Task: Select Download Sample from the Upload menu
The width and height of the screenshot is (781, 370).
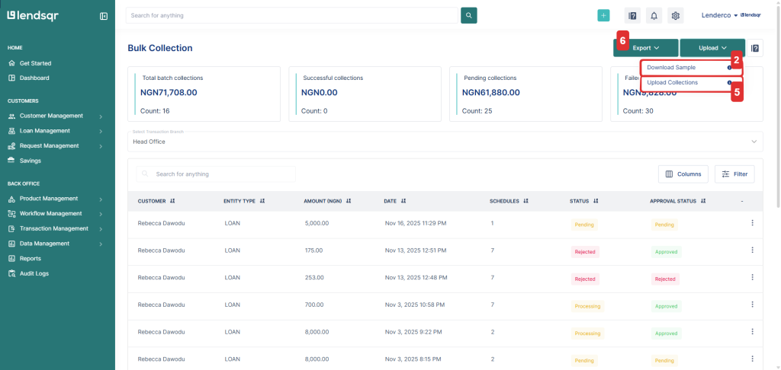Action: click(671, 68)
